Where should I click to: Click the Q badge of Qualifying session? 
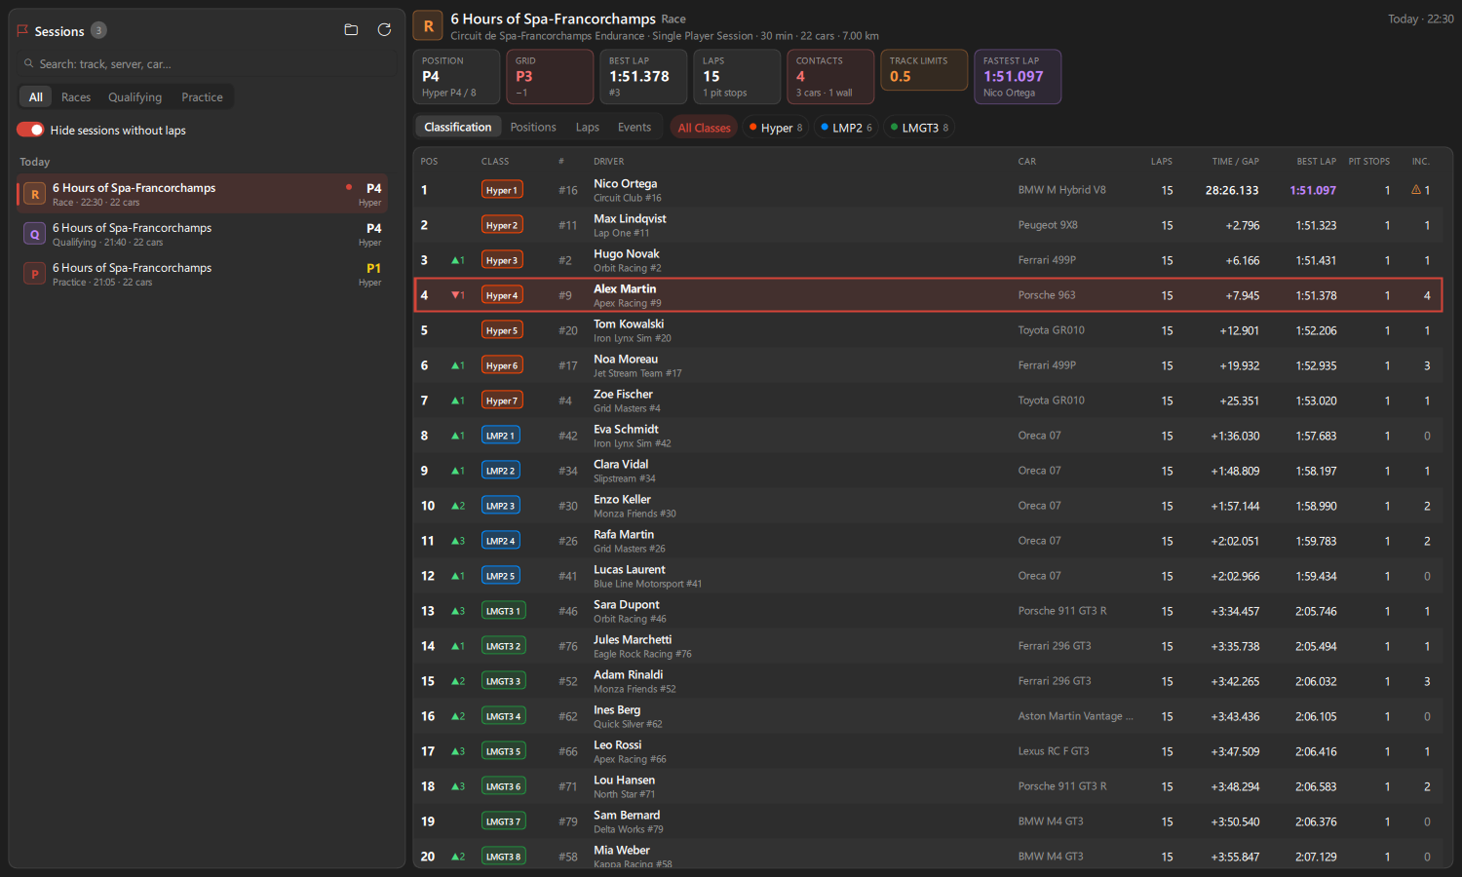[x=35, y=234]
